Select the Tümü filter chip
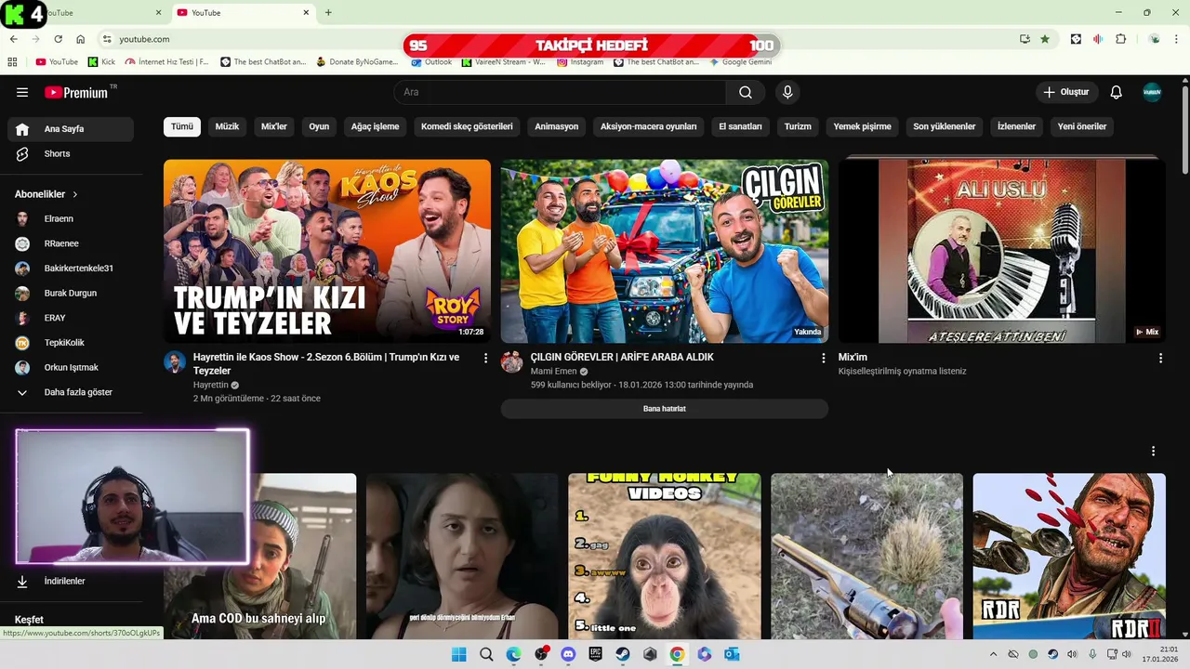This screenshot has width=1190, height=669. click(182, 126)
